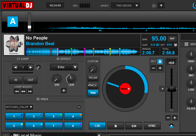The height and width of the screenshot is (136, 196).
Task: Toggle the Beep custom button
Action: 93,93
